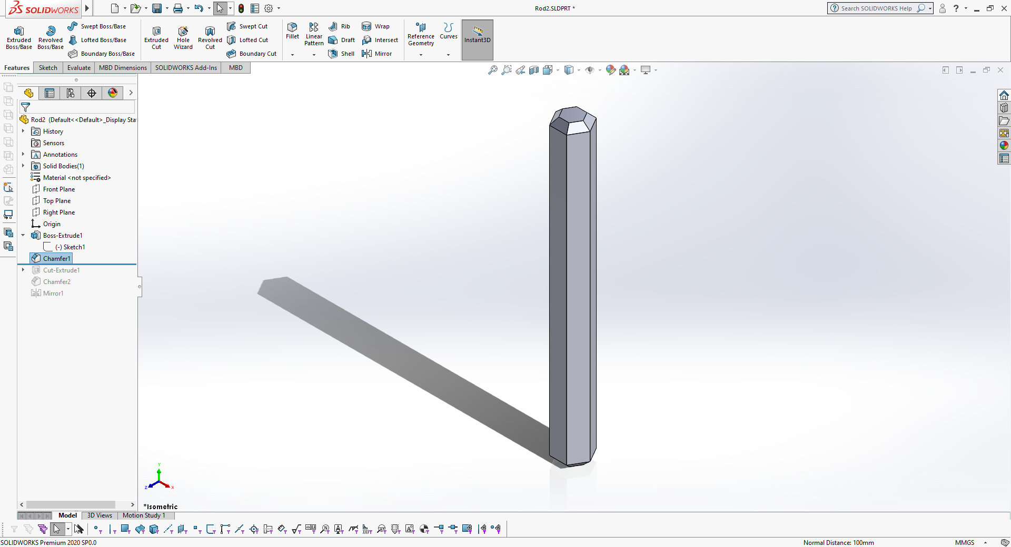Open the DisplayManager appearance tab
Screen dimensions: 1011x547
113,93
